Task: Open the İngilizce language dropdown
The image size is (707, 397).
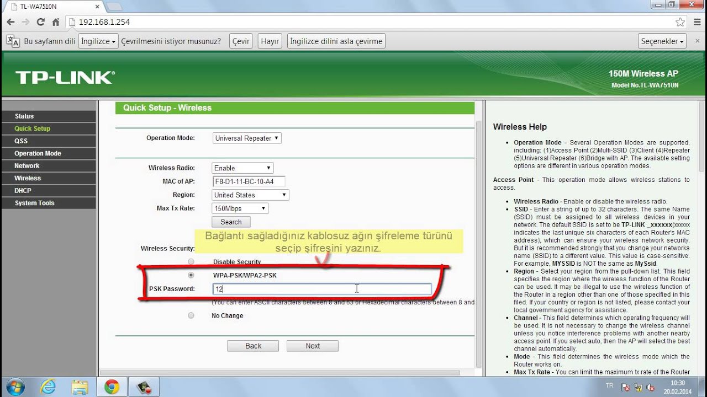Action: click(x=99, y=41)
